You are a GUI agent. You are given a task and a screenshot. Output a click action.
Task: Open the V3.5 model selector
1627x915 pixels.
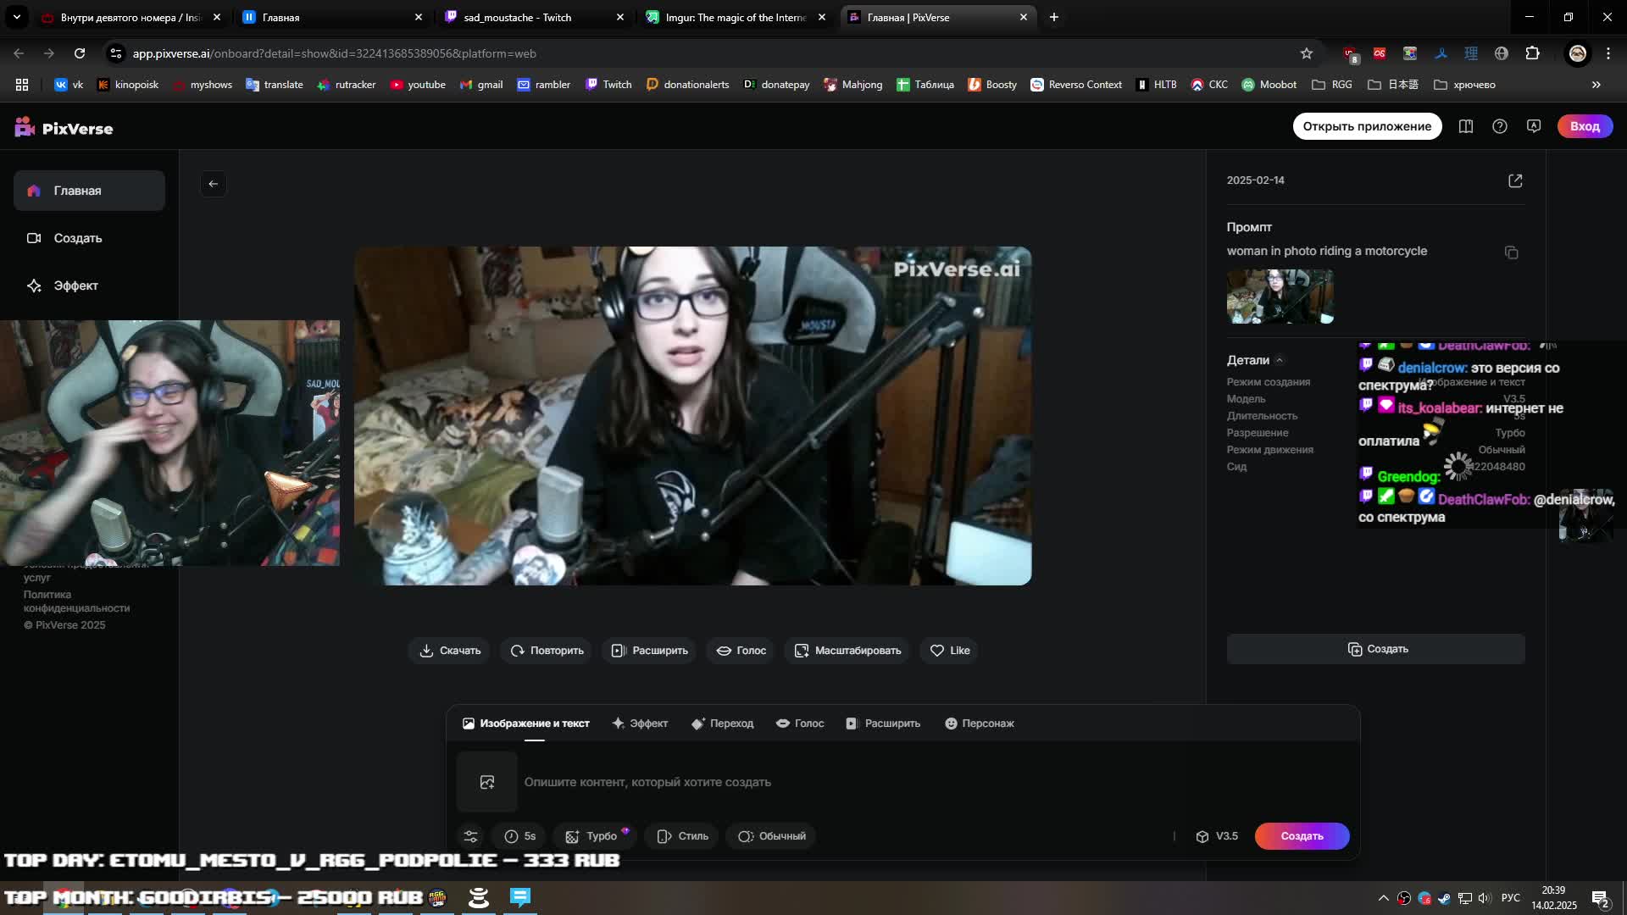click(1217, 836)
